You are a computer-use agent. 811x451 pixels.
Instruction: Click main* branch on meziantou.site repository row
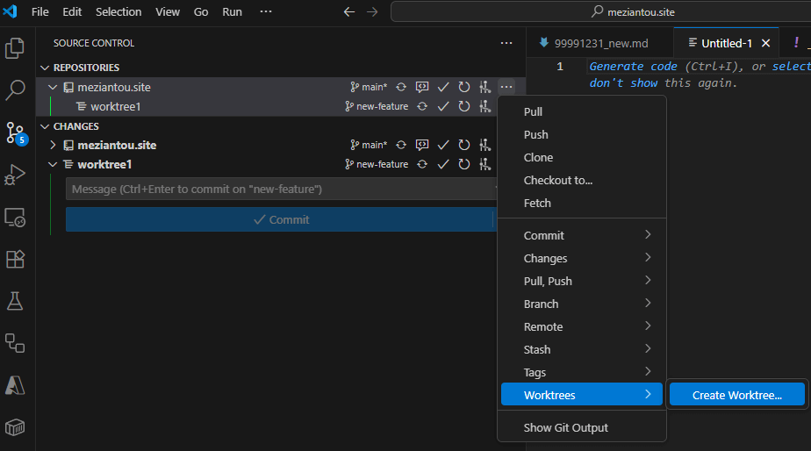click(x=369, y=87)
